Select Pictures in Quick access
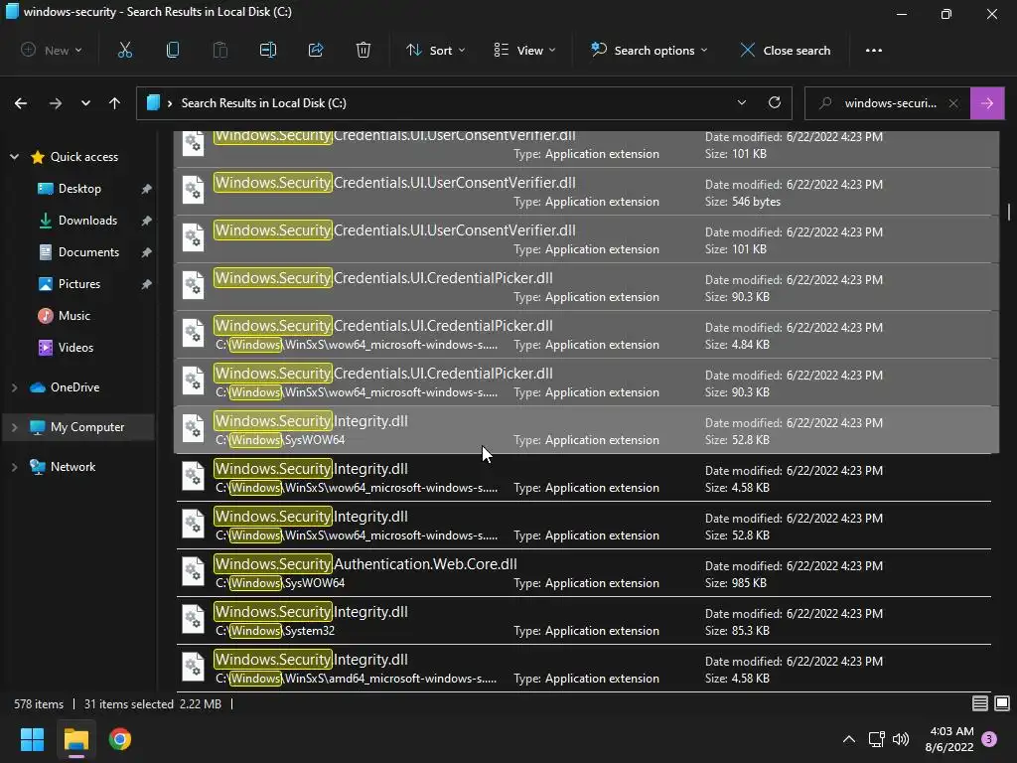 click(79, 284)
